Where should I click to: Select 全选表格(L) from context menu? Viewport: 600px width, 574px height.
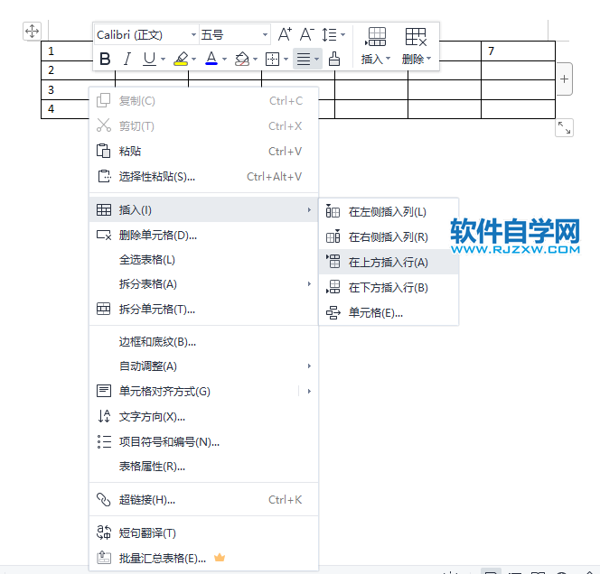(203, 260)
